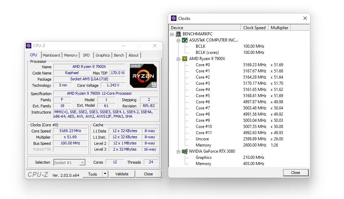Click the Core Voltage value 1.243 V
The height and width of the screenshot is (199, 344).
pos(113,85)
